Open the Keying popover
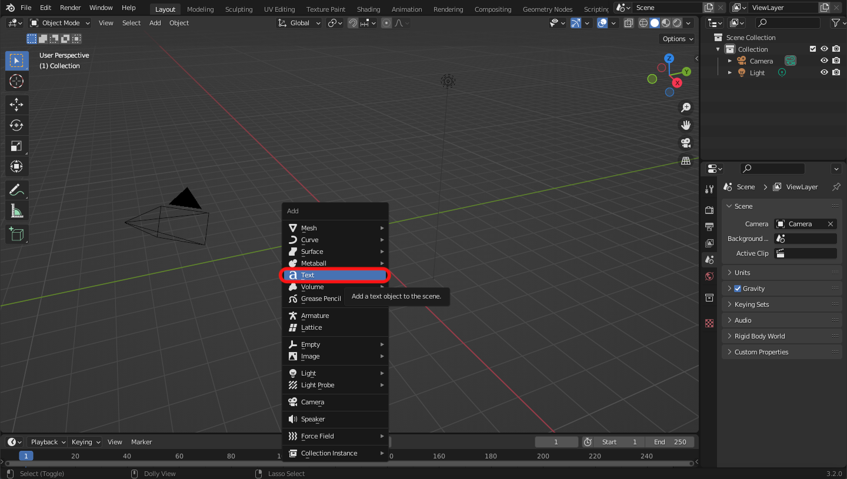 point(85,442)
